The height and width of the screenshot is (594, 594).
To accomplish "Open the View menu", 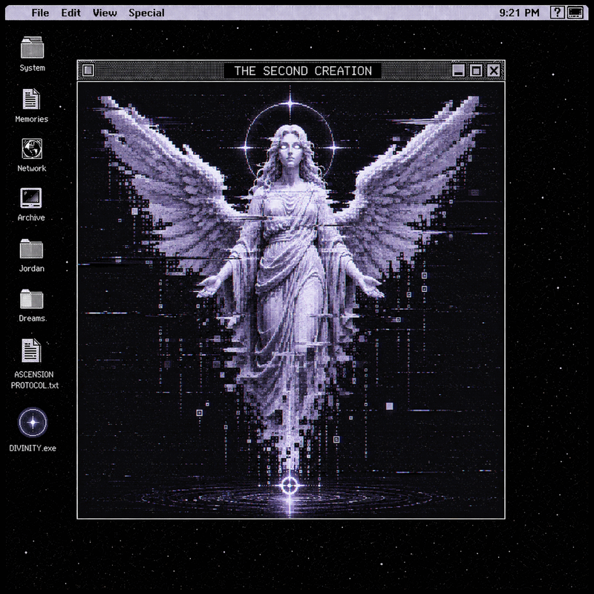I will [x=105, y=13].
